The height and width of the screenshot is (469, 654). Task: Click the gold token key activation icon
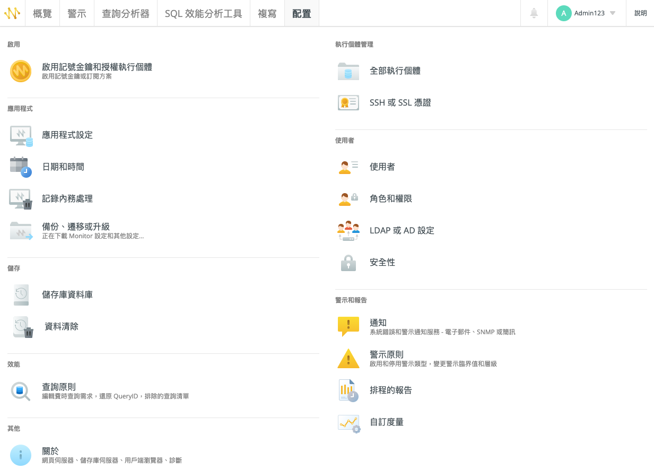pyautogui.click(x=21, y=71)
